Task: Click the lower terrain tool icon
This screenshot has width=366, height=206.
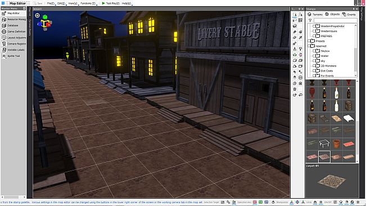Action: pos(300,49)
